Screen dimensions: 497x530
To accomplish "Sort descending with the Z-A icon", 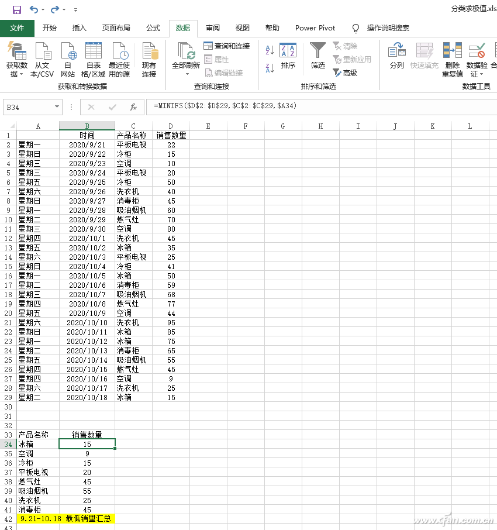I will (x=270, y=68).
